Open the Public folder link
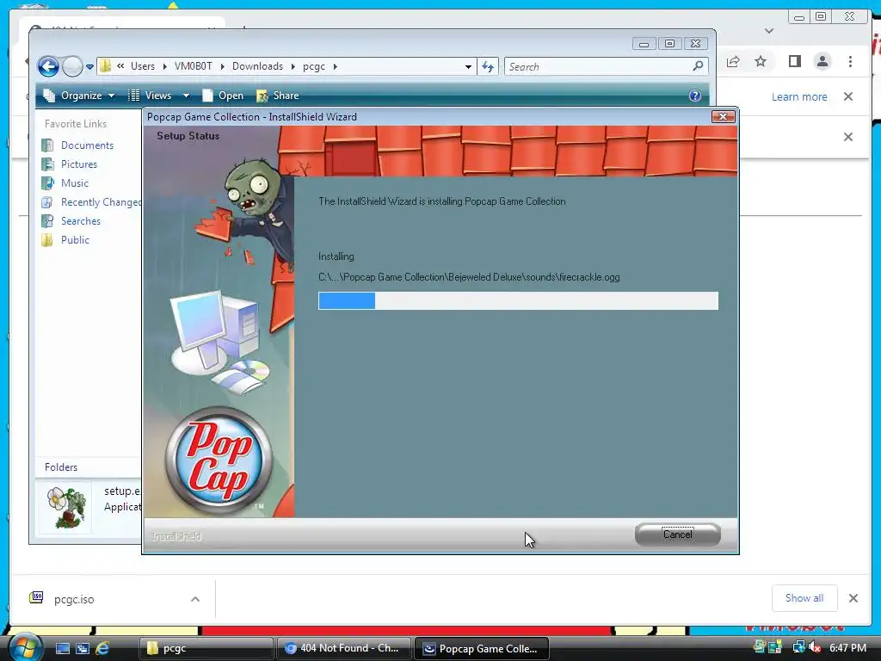 [76, 240]
